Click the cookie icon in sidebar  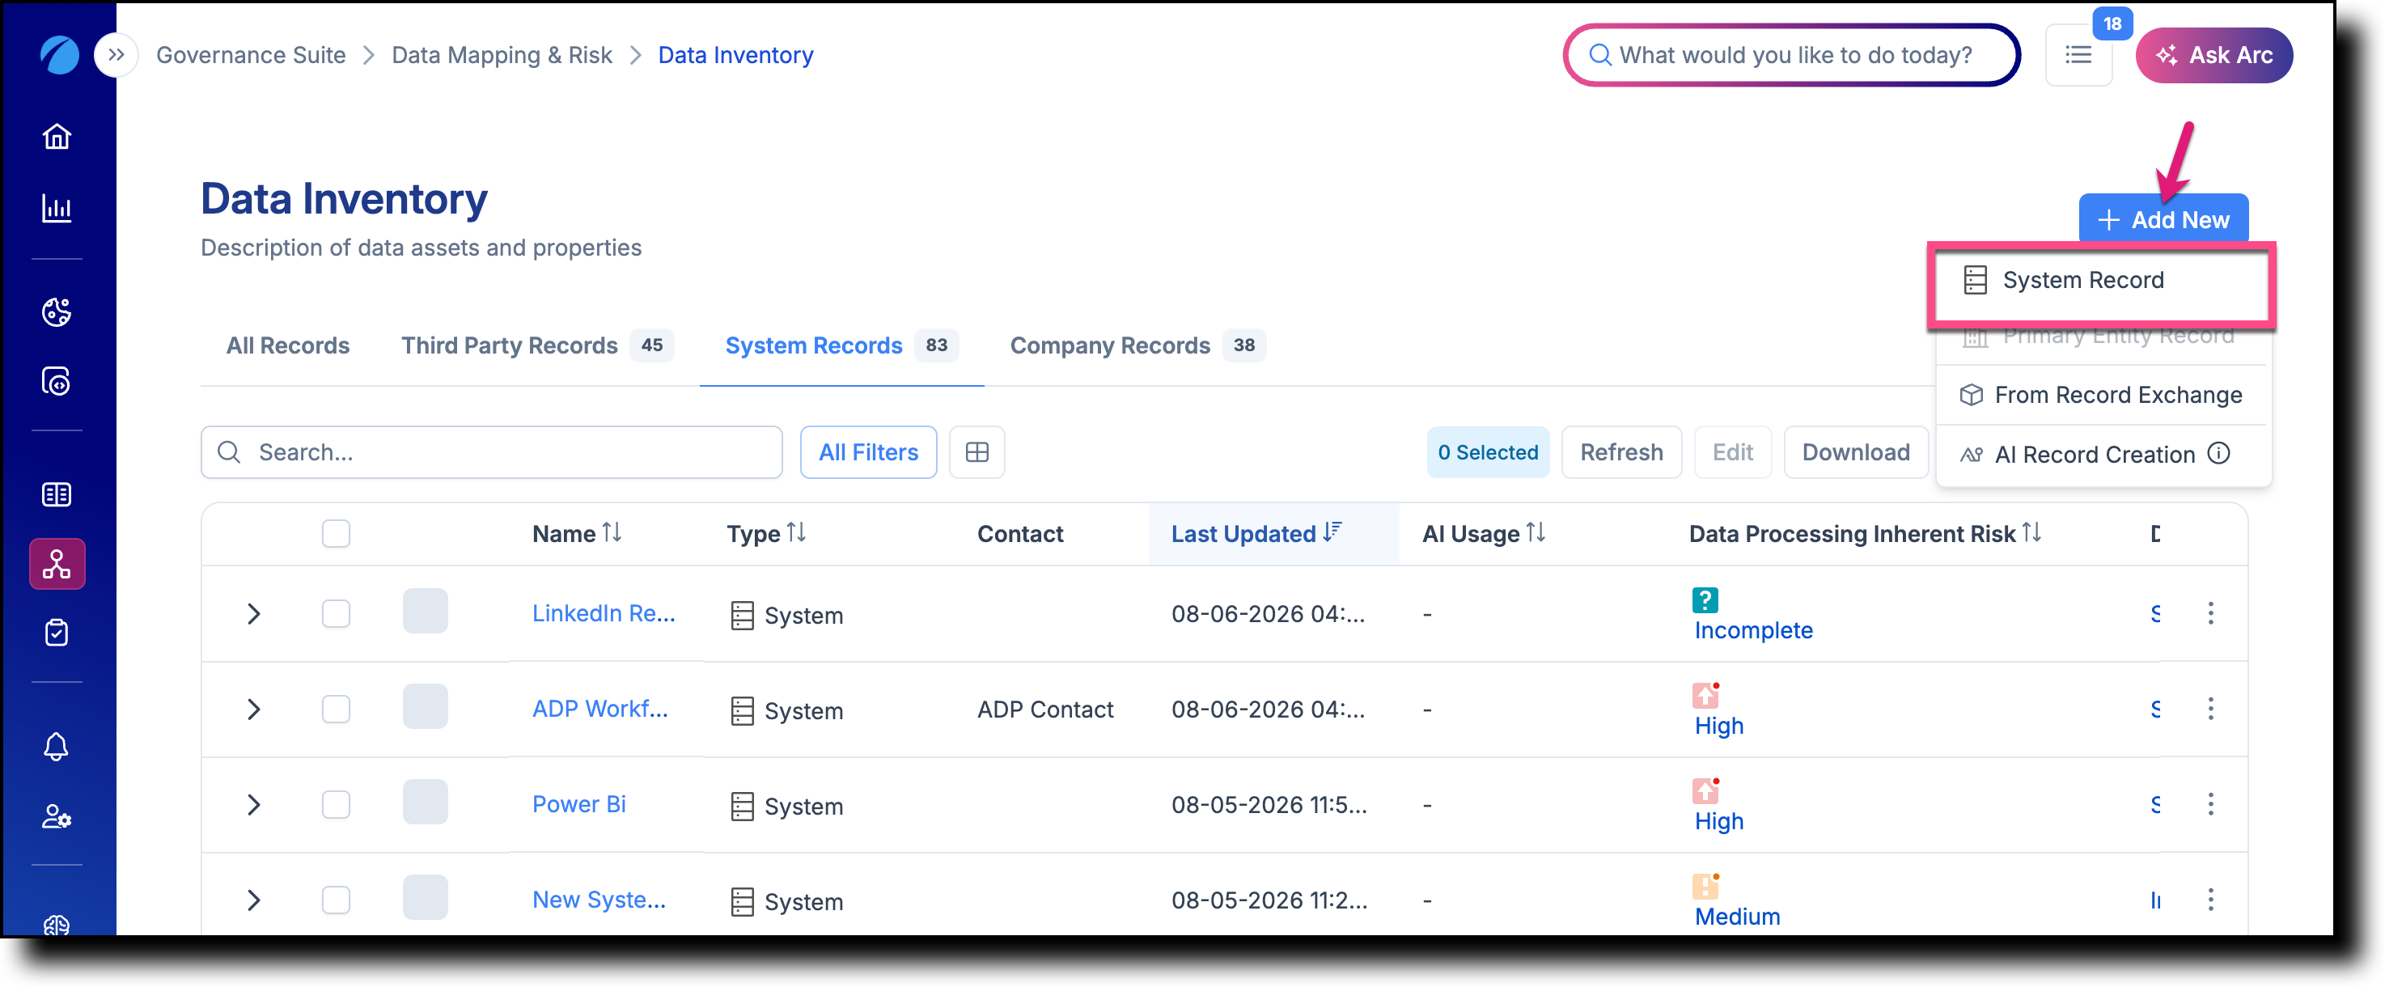[57, 312]
